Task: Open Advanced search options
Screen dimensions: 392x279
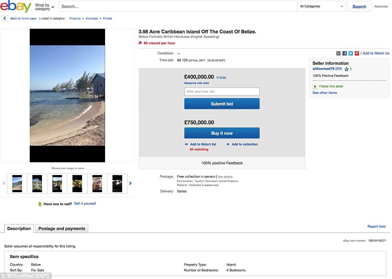Action: 381,7
